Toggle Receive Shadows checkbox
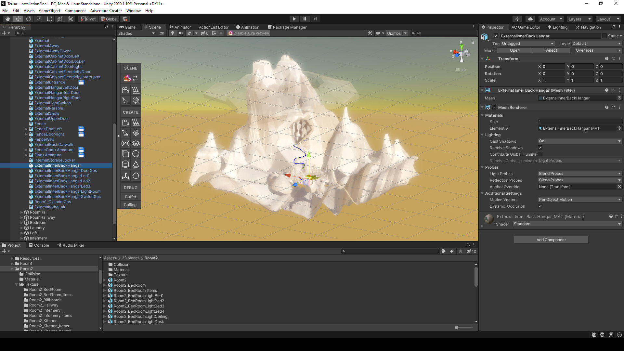 540,148
